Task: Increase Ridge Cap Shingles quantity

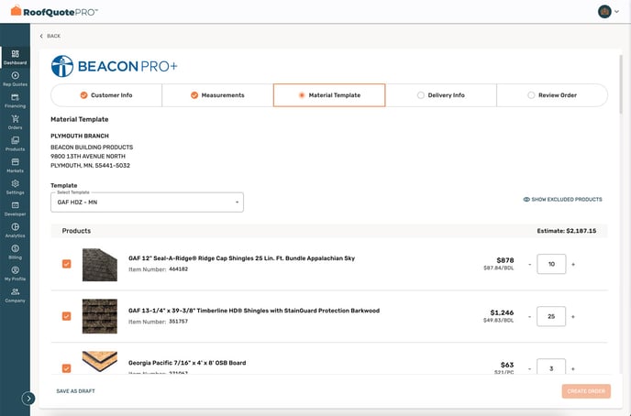Action: click(x=573, y=264)
